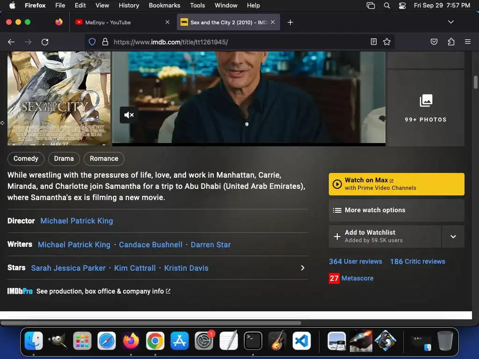Reload the current IMDb page
This screenshot has height=359, width=479.
coord(45,42)
